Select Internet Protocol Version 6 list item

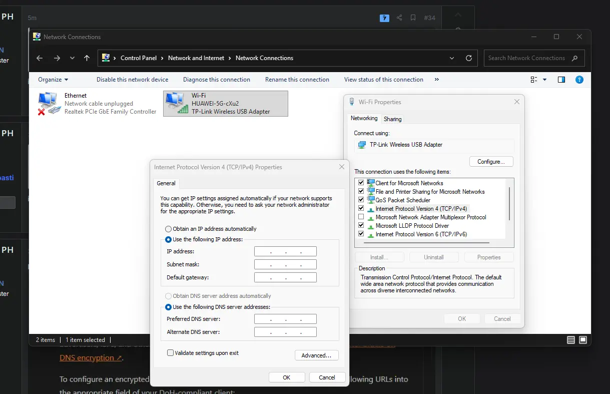coord(421,234)
